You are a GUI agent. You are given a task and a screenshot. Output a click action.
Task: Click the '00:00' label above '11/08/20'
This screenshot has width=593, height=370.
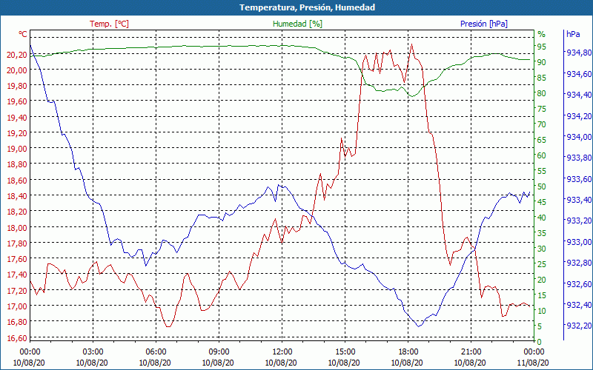534,352
